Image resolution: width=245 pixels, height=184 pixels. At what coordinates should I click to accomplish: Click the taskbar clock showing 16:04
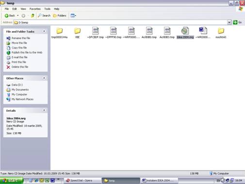click(239, 181)
